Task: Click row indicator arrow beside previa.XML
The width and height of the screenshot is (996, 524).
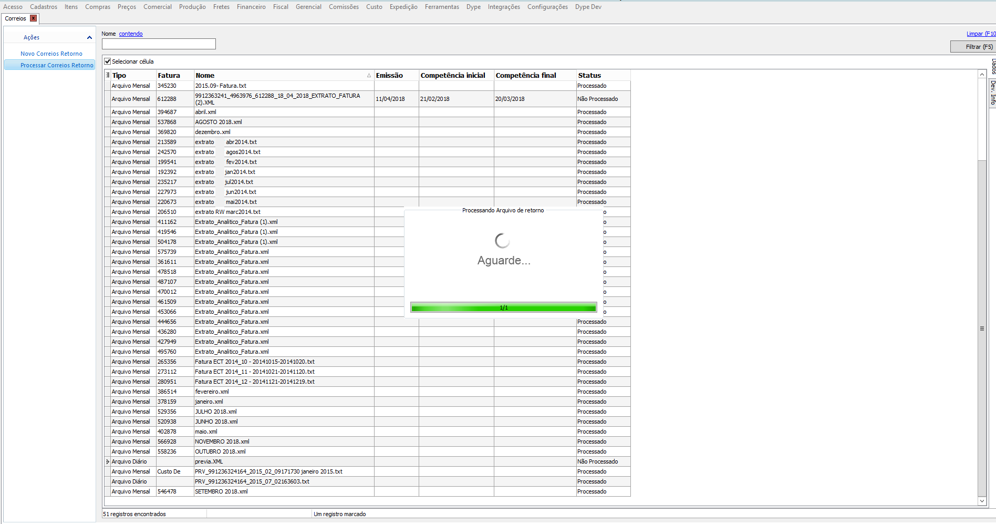Action: [x=108, y=461]
